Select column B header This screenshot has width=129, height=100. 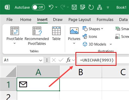81,72
